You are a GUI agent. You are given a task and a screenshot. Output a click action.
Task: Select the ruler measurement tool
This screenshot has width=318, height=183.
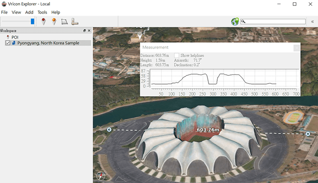point(75,21)
